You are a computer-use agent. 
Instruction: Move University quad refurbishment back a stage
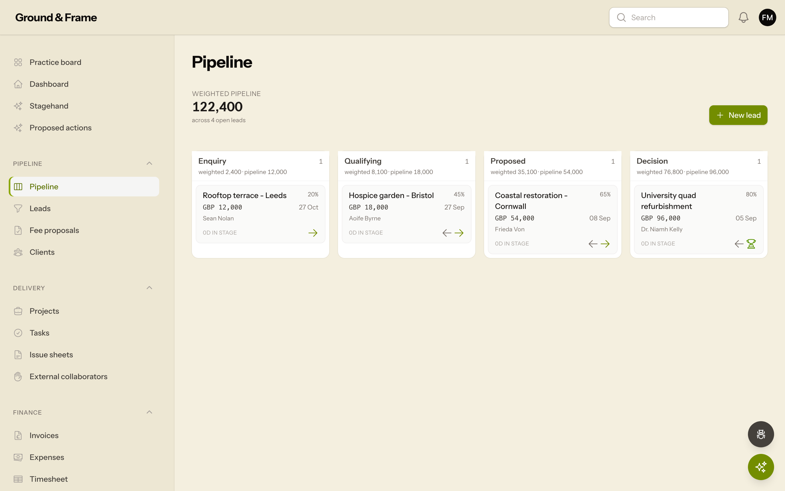point(739,244)
